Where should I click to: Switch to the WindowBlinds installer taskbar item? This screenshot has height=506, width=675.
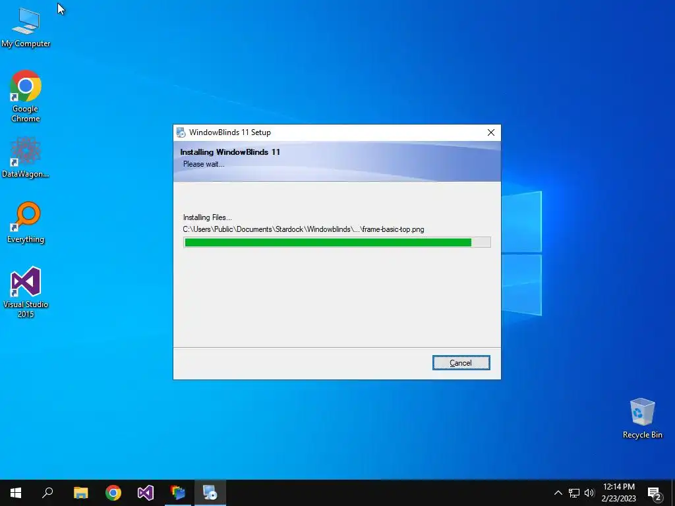(210, 493)
